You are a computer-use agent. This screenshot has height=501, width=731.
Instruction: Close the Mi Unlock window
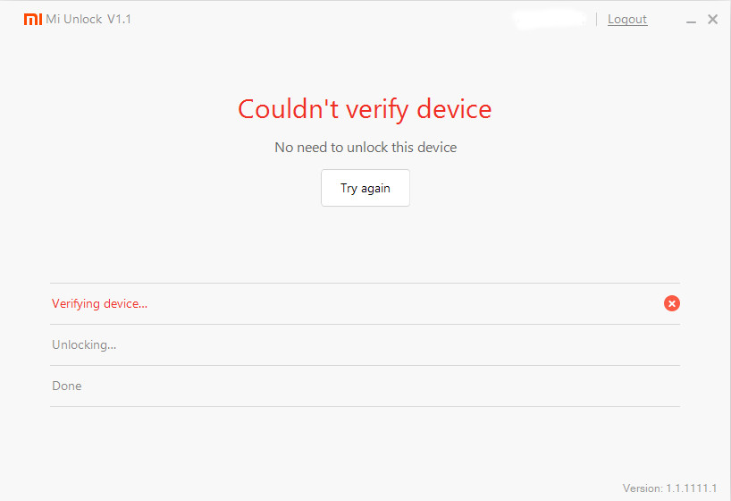pyautogui.click(x=713, y=19)
